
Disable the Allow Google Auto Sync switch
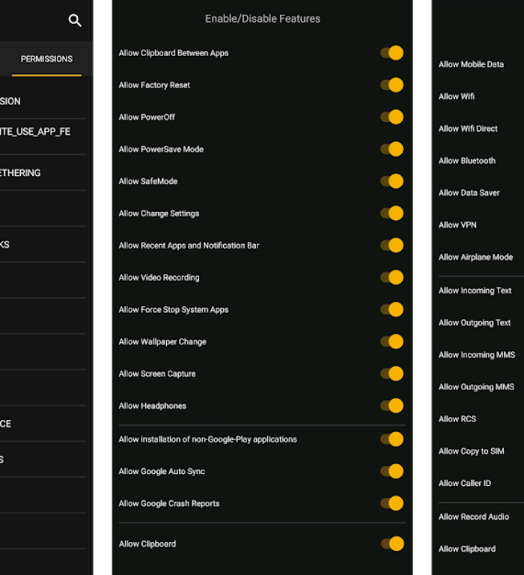tap(392, 472)
